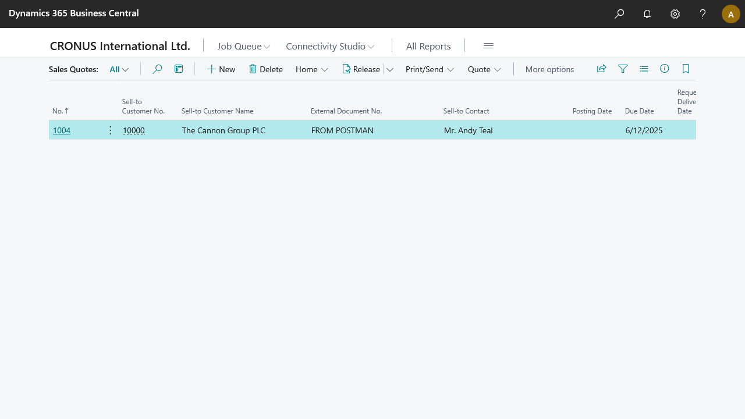Open the help question mark
This screenshot has height=419, width=745.
(x=703, y=14)
